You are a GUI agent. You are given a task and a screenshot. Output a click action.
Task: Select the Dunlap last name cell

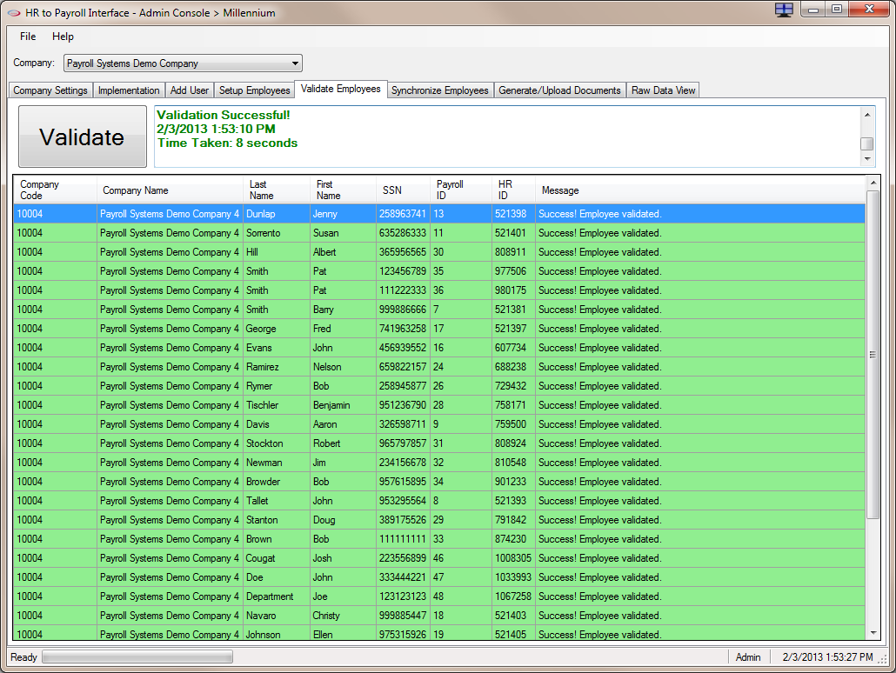point(277,214)
